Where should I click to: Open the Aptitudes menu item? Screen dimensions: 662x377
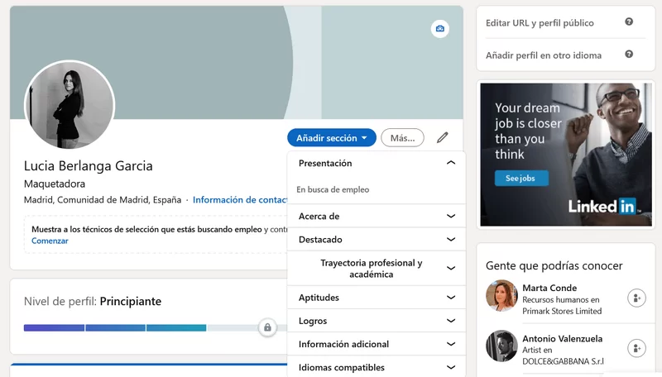(x=319, y=298)
